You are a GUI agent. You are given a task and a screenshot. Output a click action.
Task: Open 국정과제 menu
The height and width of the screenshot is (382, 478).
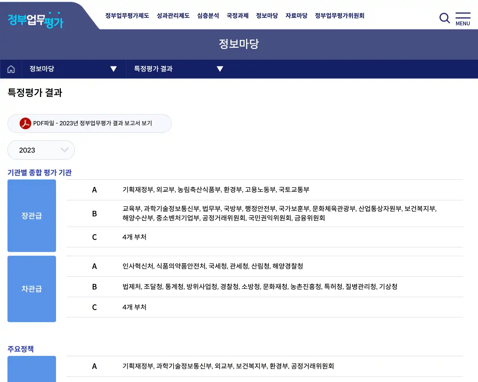click(x=238, y=16)
